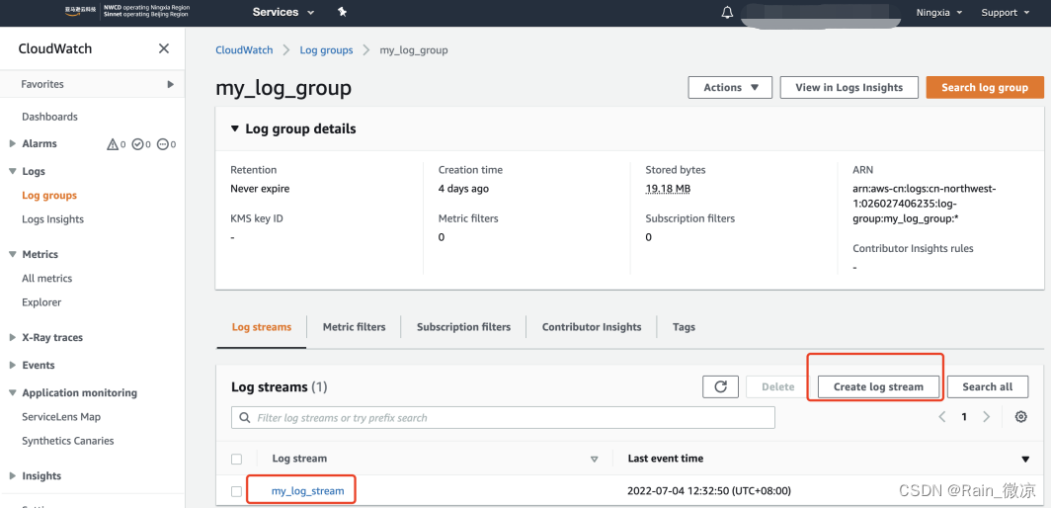Collapse the Log group details section

point(235,128)
